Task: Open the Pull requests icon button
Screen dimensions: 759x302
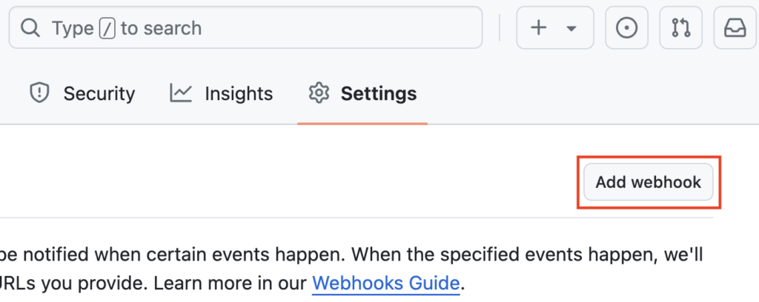Action: [x=680, y=27]
